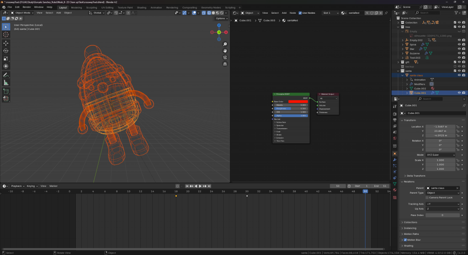The height and width of the screenshot is (255, 468).
Task: Select the Transform tool
Action: click(5, 66)
